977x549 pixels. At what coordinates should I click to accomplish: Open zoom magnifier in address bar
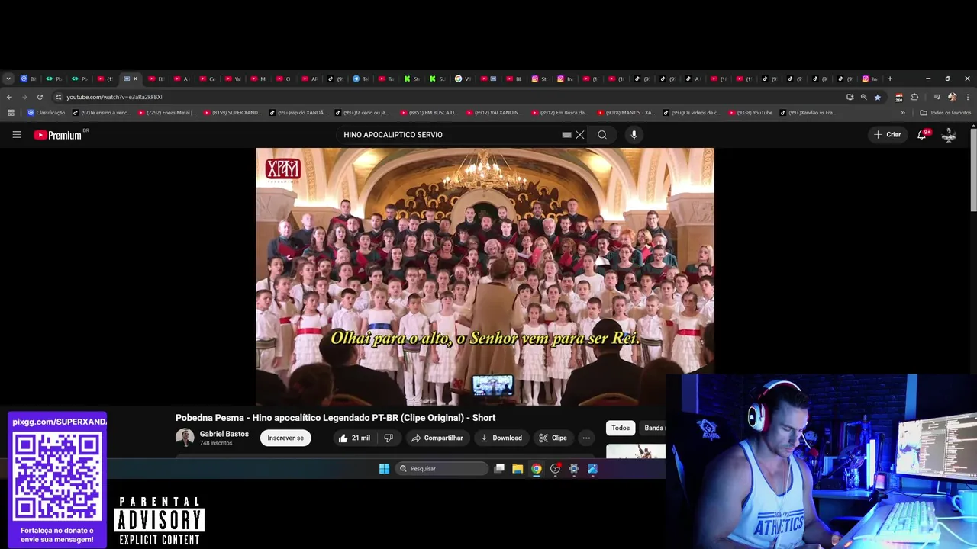(863, 97)
